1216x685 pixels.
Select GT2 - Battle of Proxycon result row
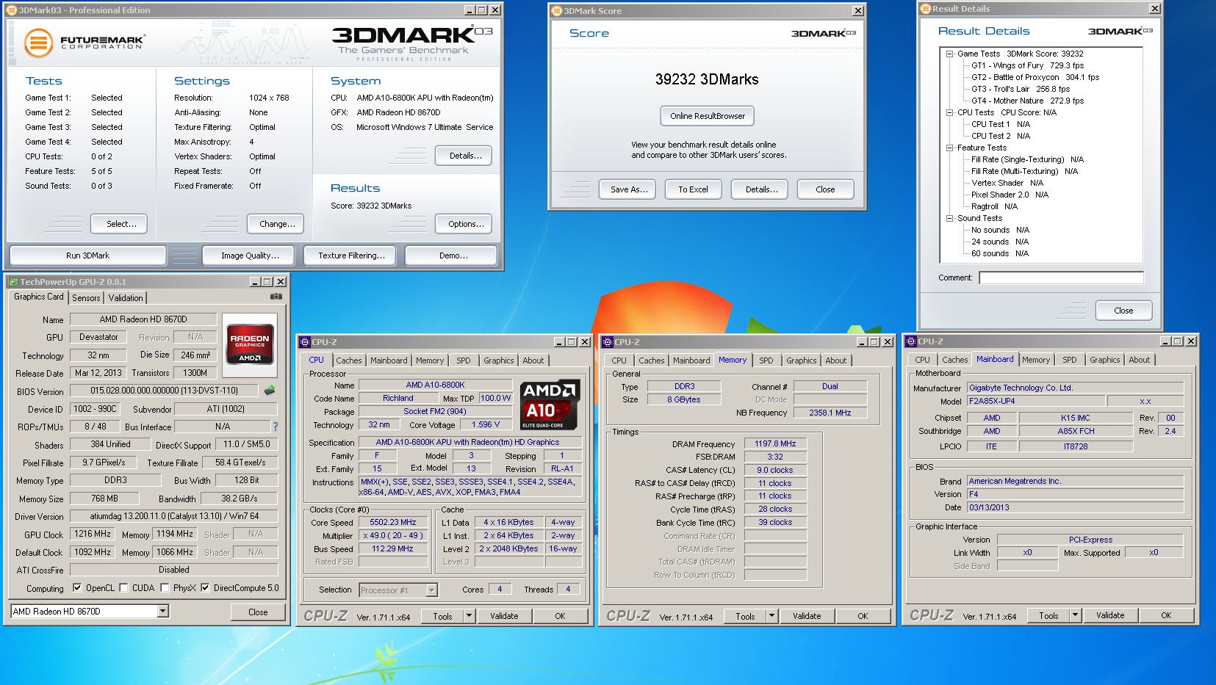[1035, 77]
